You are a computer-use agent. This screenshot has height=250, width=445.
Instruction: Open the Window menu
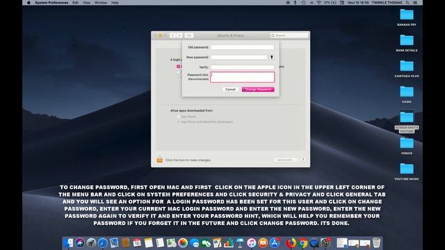101,3
